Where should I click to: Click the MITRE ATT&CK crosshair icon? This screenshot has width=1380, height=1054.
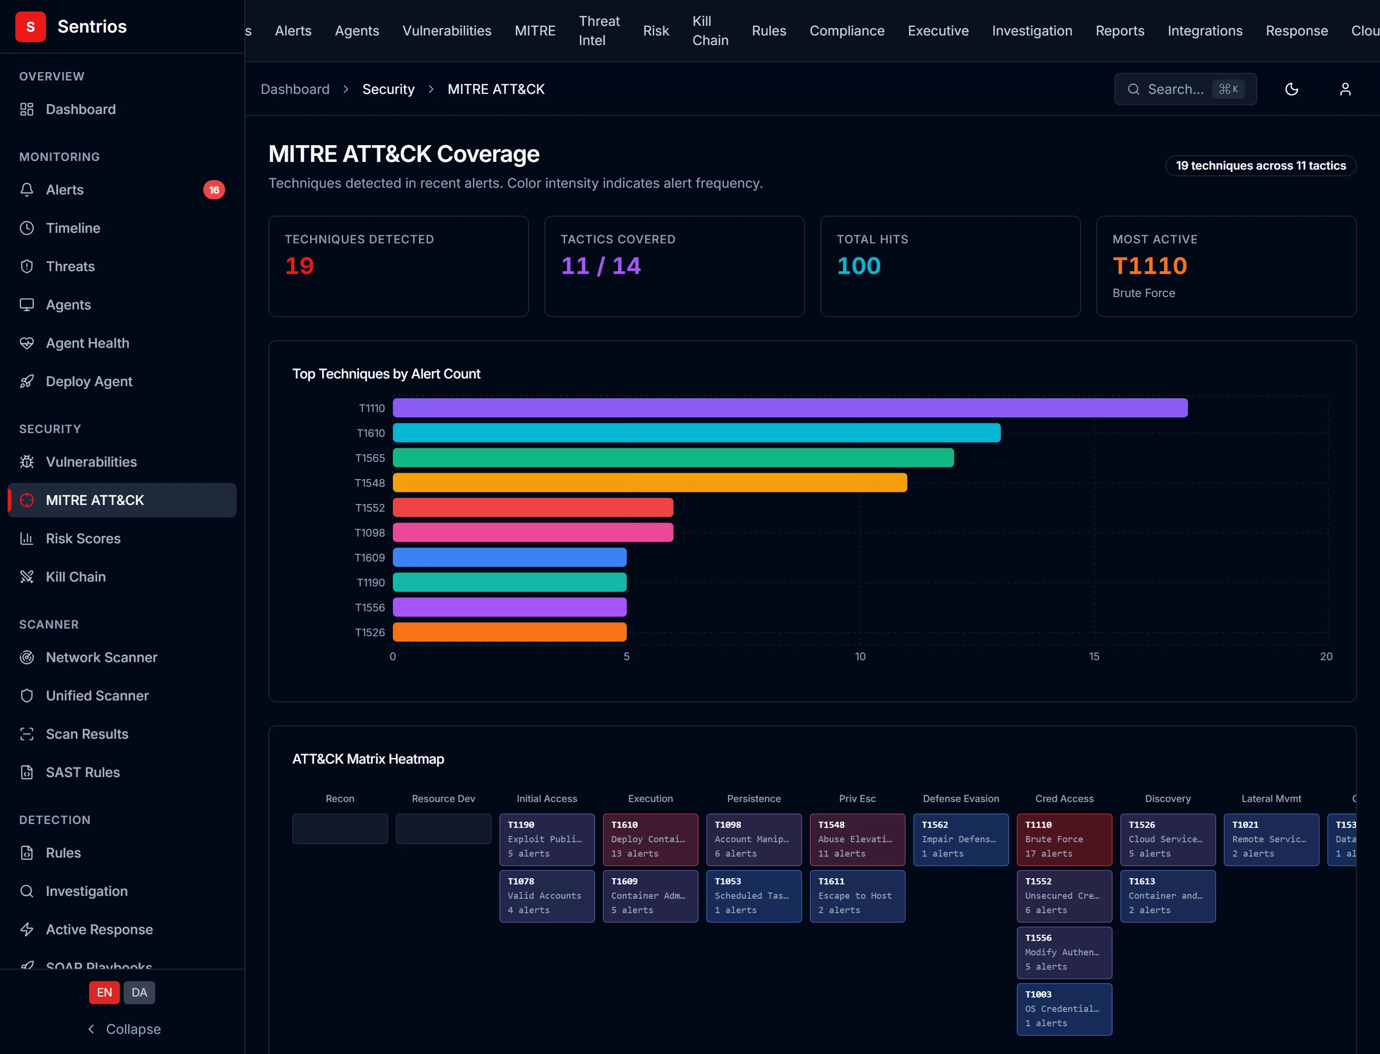tap(26, 500)
